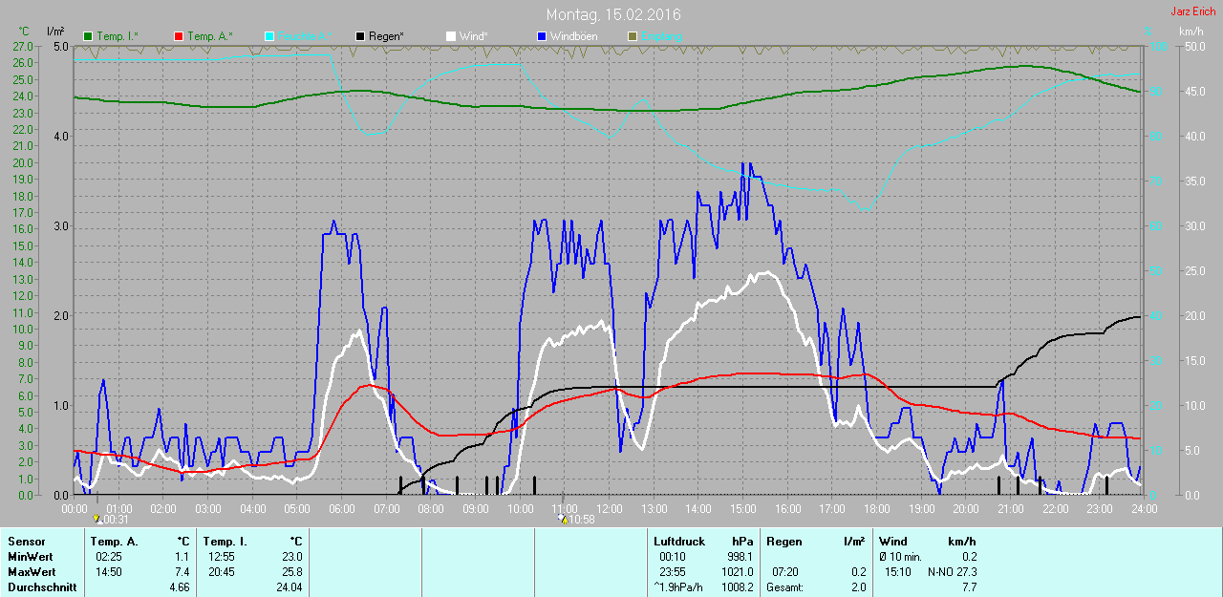Click the green Temp. I. legend square
The width and height of the screenshot is (1223, 597).
tap(89, 36)
